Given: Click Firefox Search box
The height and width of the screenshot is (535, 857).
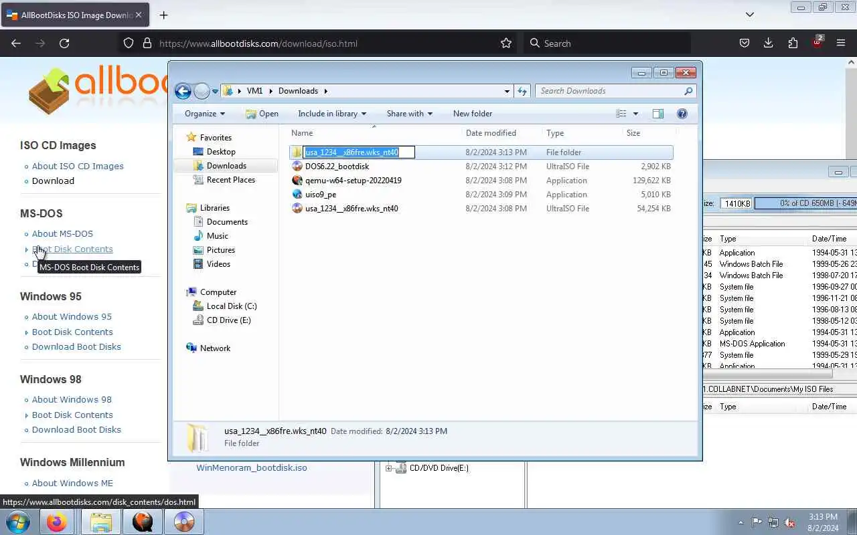Looking at the screenshot, I should 607,43.
